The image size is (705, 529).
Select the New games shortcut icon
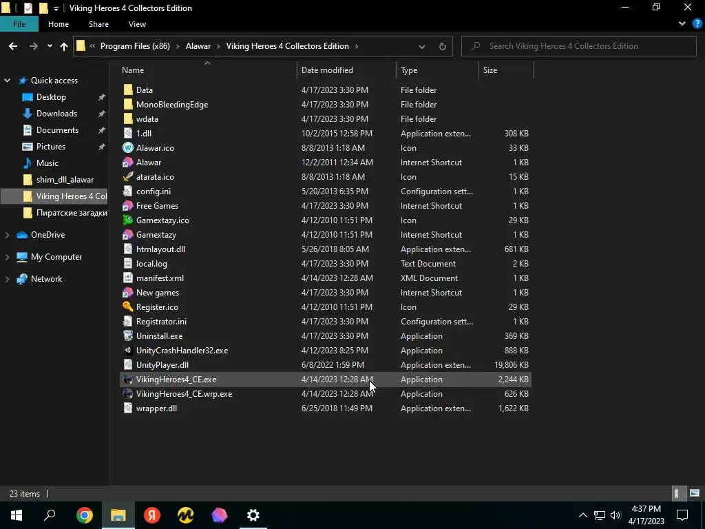click(128, 292)
